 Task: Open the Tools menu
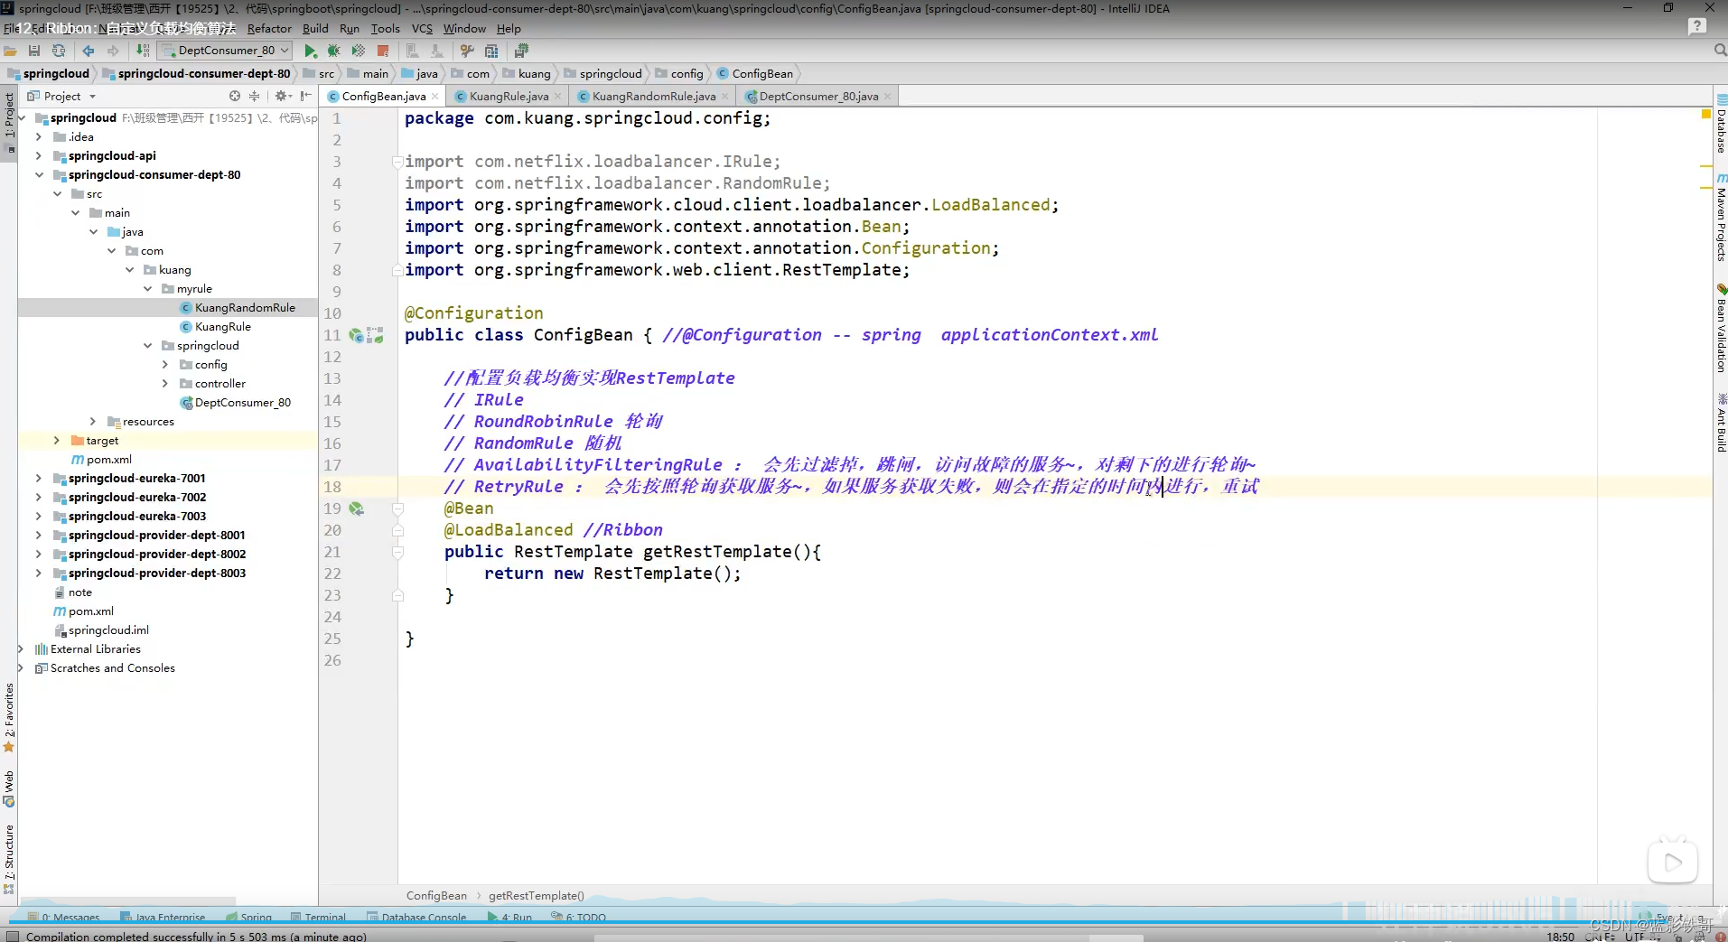[385, 29]
